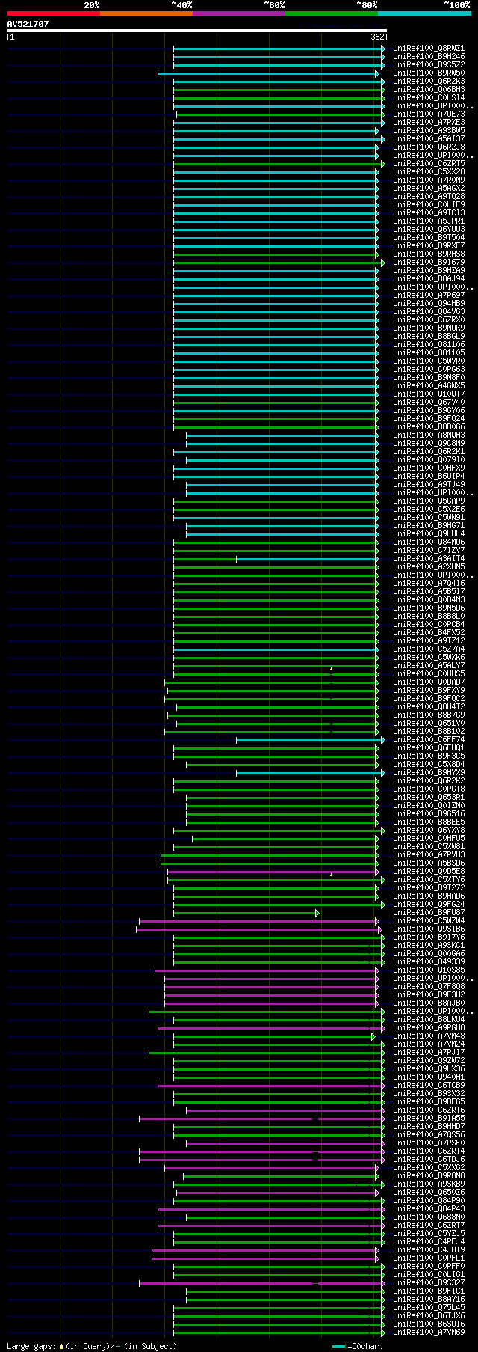Click the orange ~40% identity legend segment
Screen dimensions: 478x1352
pos(146,13)
